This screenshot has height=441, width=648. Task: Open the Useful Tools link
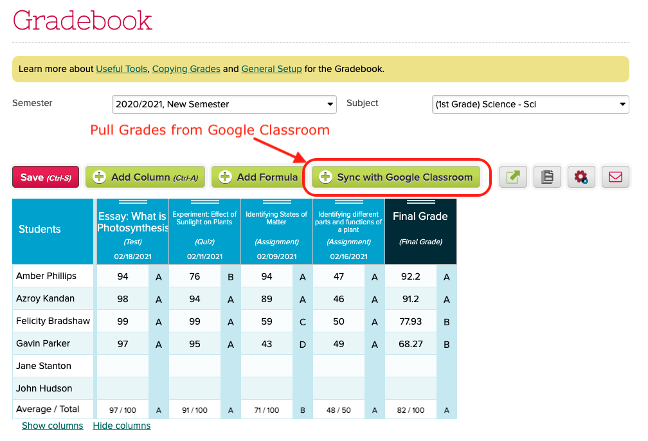point(122,69)
